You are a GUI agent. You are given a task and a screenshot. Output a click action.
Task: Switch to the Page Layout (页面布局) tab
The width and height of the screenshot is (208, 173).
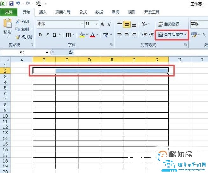[x=63, y=12]
